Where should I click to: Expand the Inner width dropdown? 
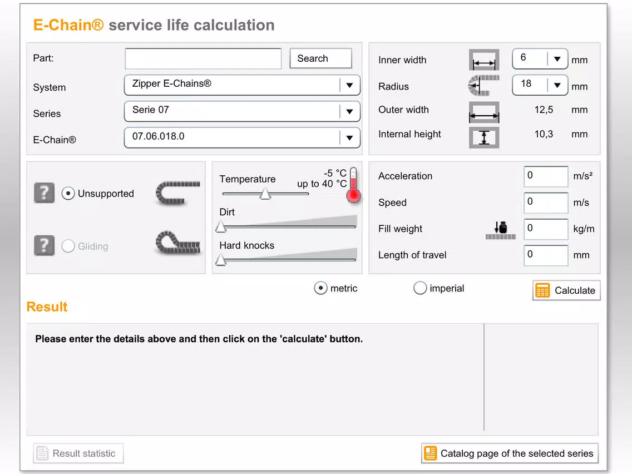540,59
